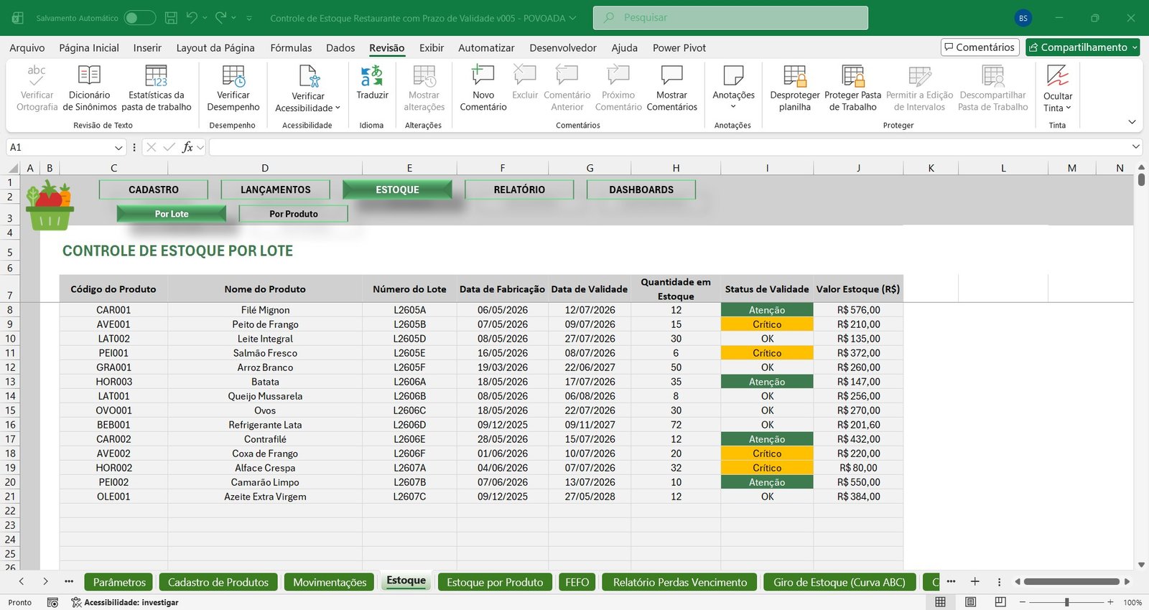Switch to the Fórmulas tab

point(291,47)
